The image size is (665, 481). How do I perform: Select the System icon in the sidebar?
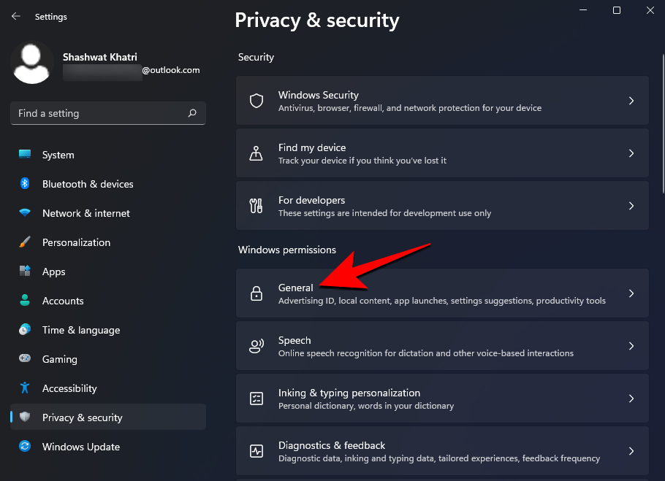pyautogui.click(x=25, y=155)
